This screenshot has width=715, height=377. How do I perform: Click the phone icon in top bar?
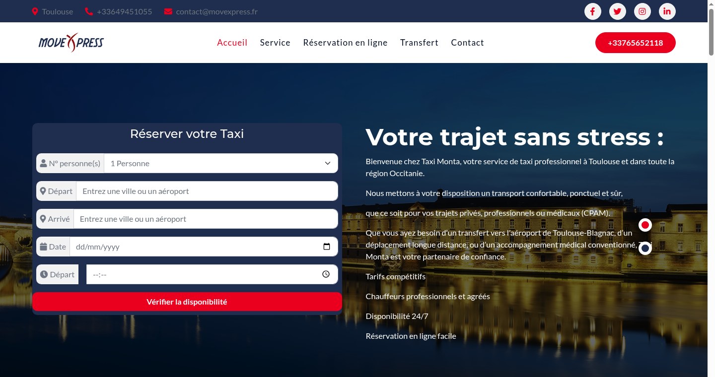pyautogui.click(x=89, y=11)
